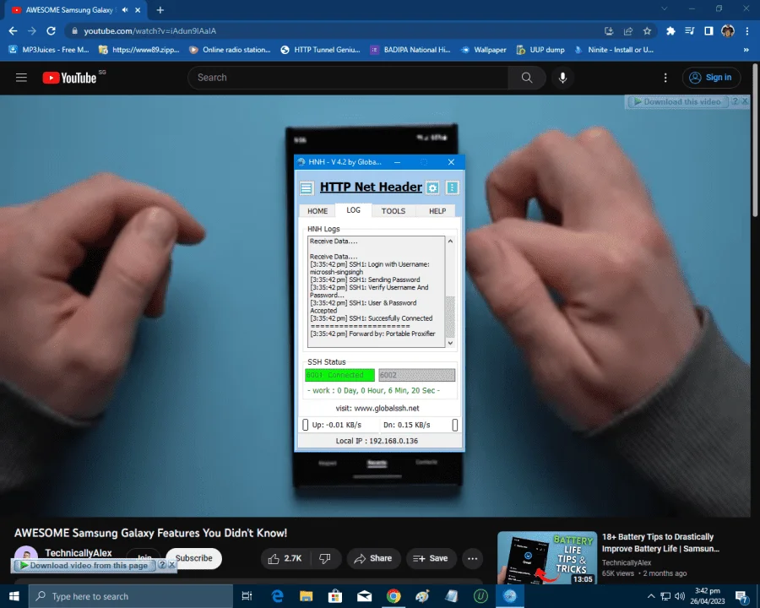Open Chrome media control icon
Image resolution: width=760 pixels, height=608 pixels.
point(689,31)
